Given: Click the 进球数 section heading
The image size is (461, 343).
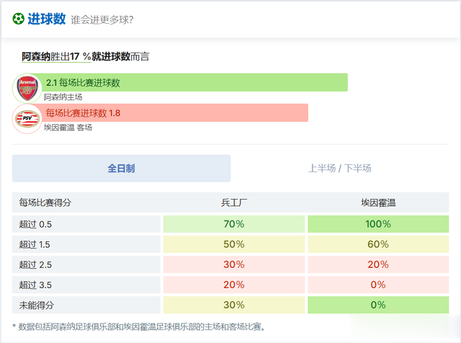Looking at the screenshot, I should (47, 19).
